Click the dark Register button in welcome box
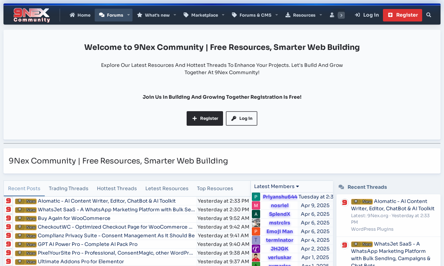The width and height of the screenshot is (444, 266). (x=205, y=118)
